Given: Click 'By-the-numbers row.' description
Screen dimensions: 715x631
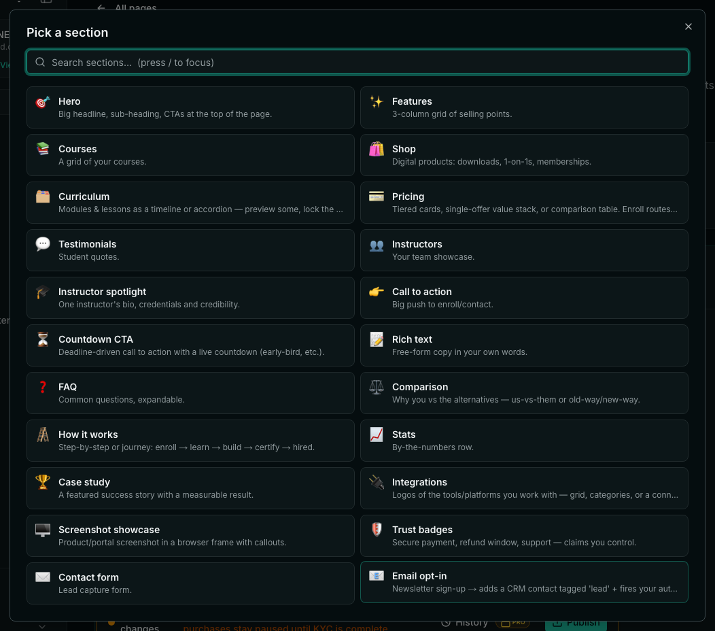Looking at the screenshot, I should [x=433, y=447].
